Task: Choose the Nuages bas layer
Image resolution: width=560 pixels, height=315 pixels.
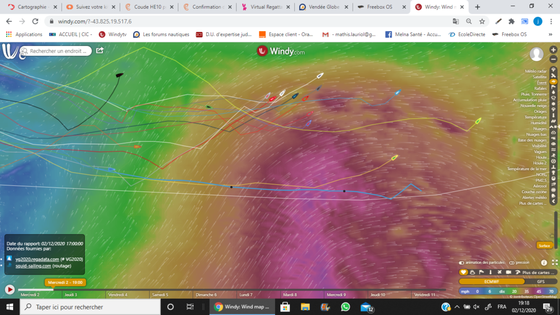Action: [x=536, y=135]
